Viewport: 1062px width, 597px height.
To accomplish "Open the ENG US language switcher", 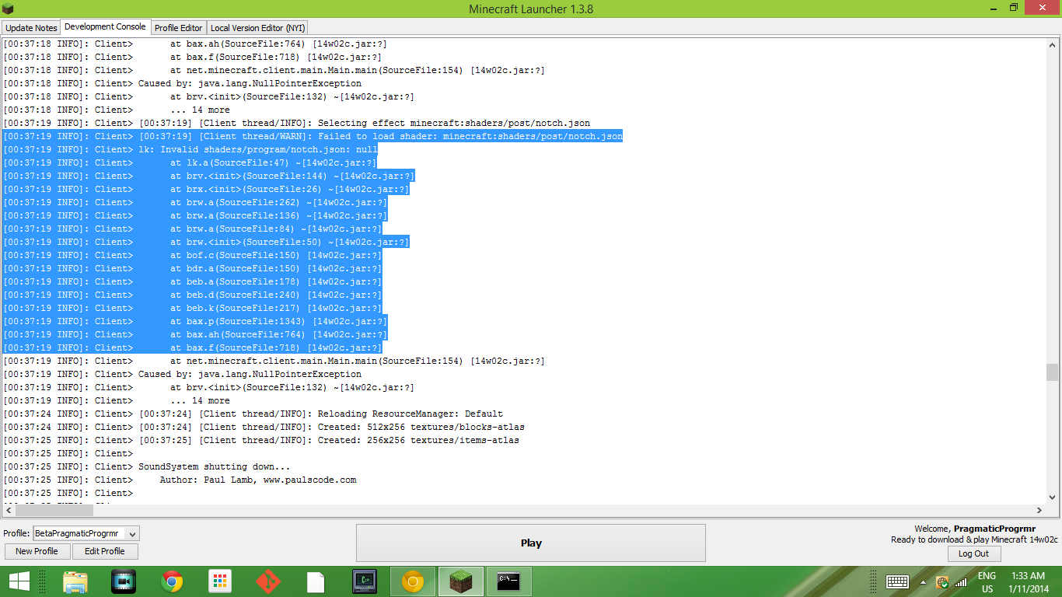I will point(987,581).
